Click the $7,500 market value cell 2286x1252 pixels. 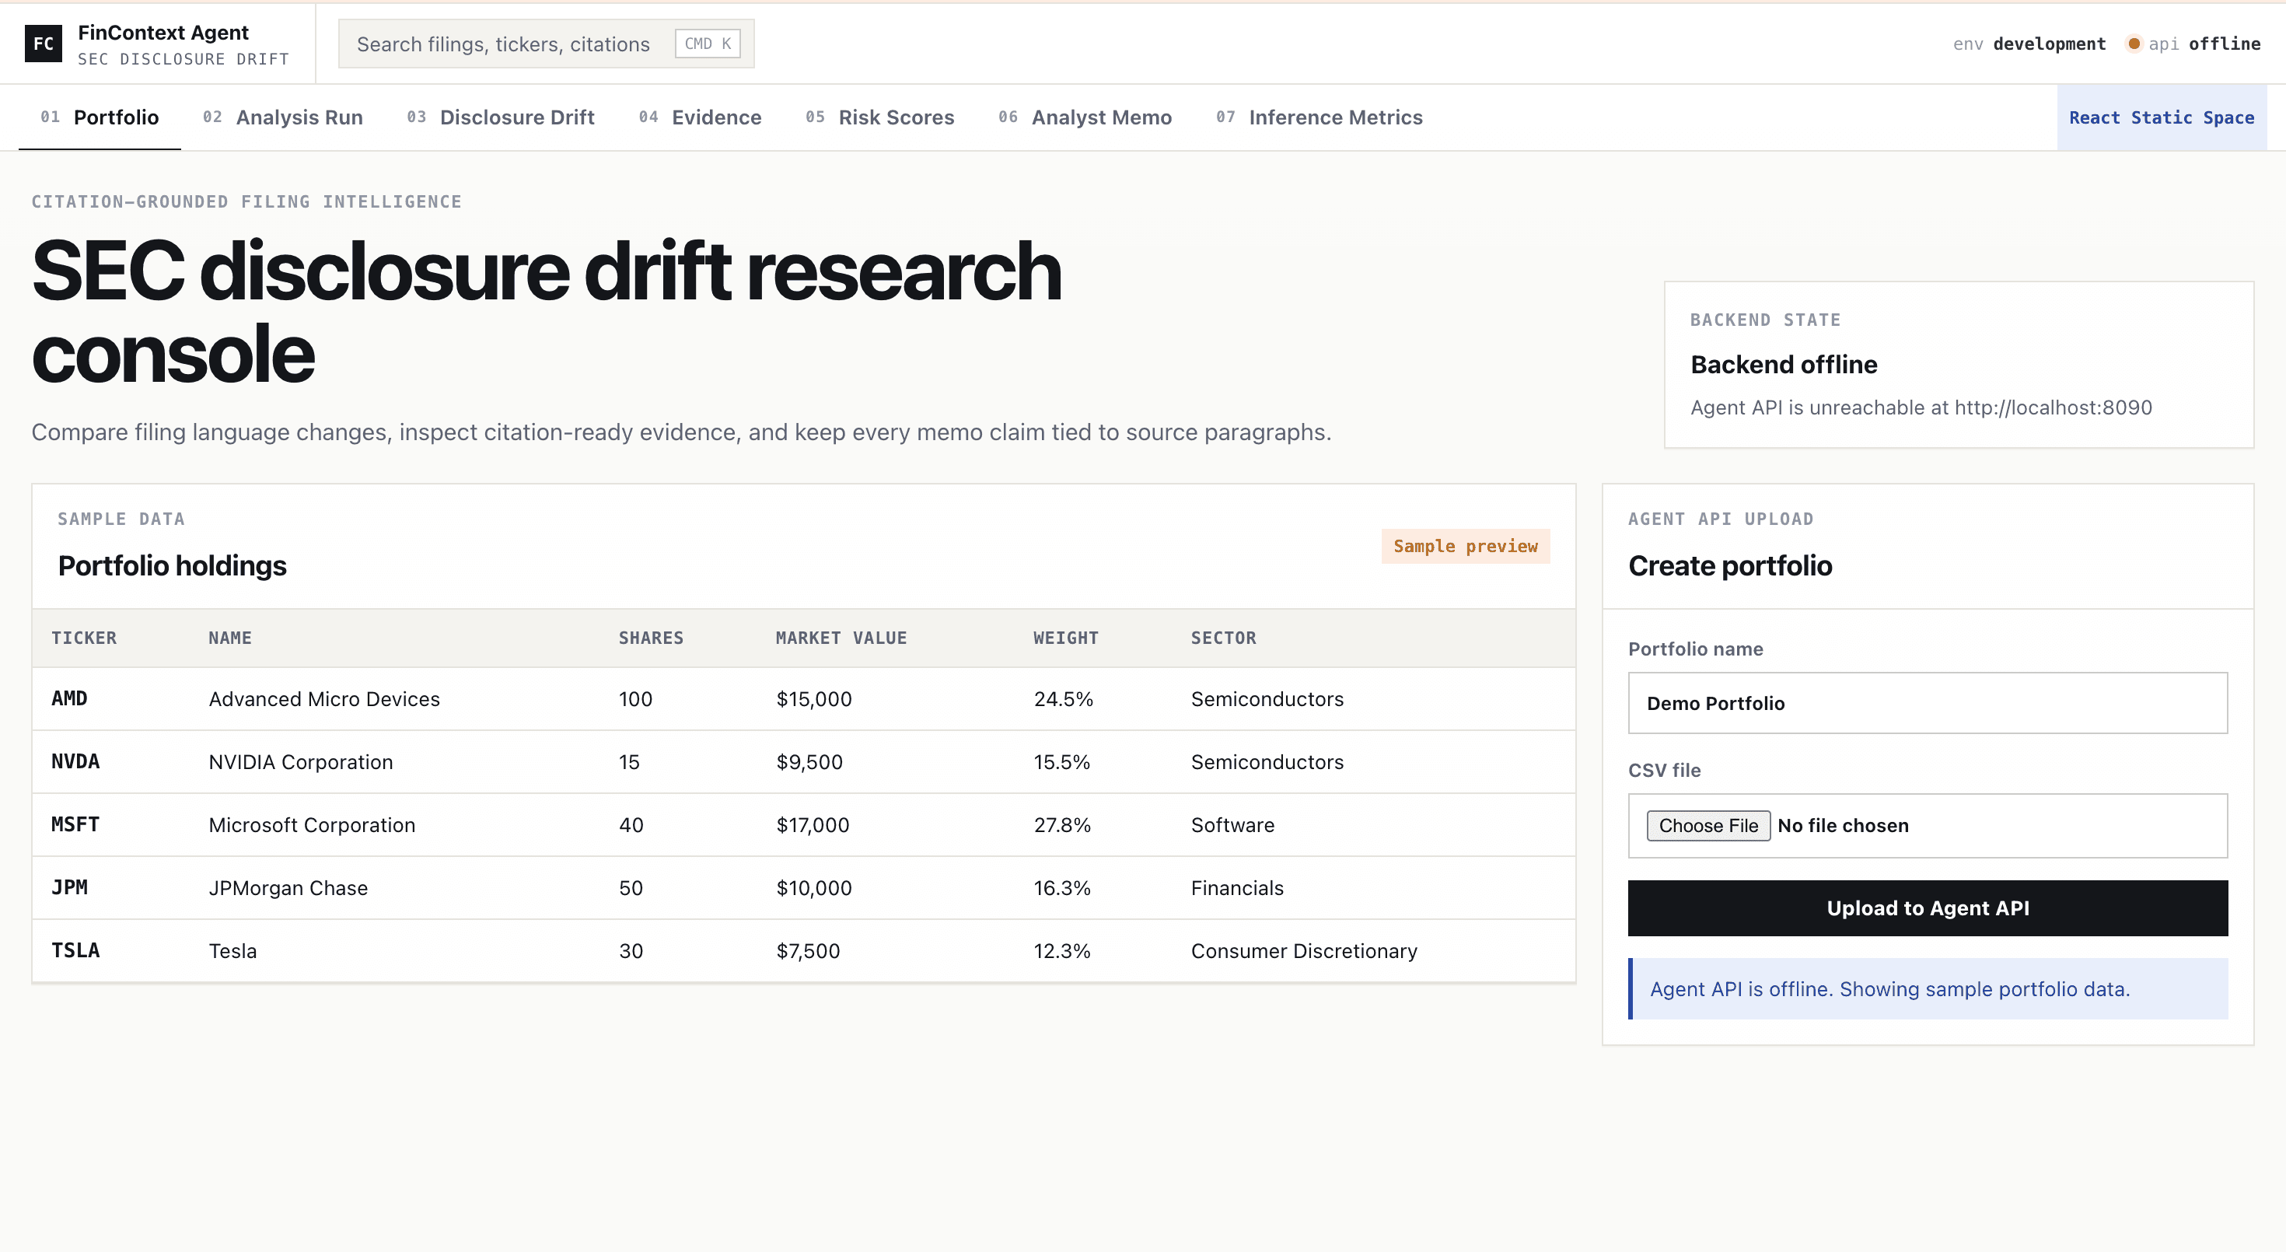click(808, 950)
